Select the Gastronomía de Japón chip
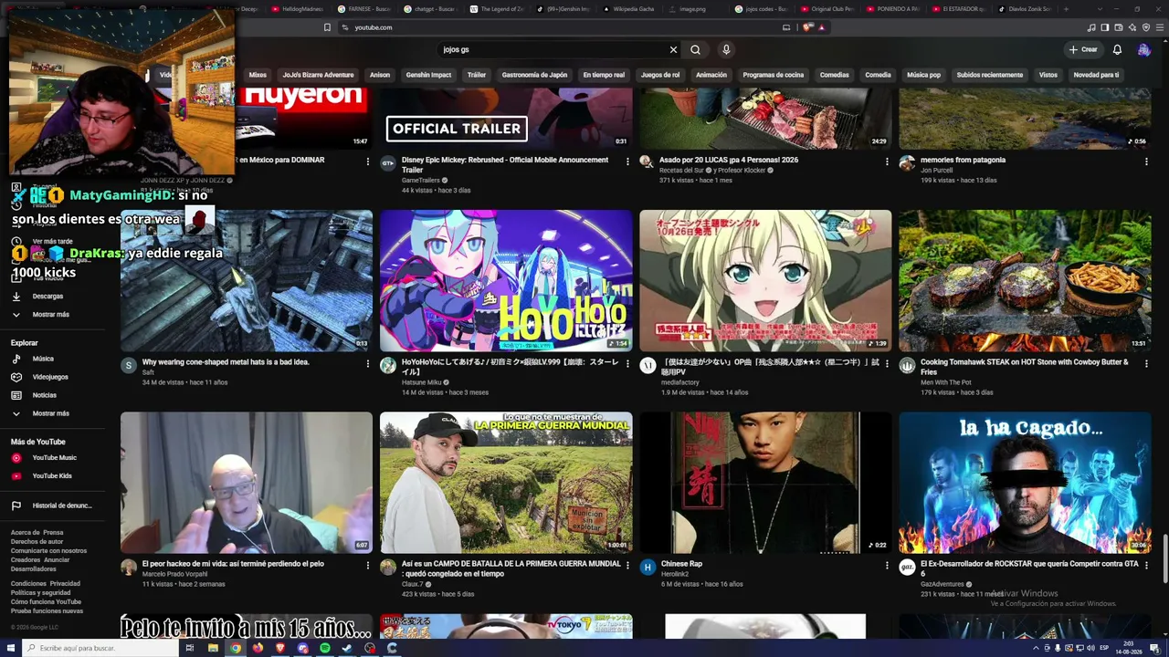The width and height of the screenshot is (1169, 657). [x=534, y=75]
